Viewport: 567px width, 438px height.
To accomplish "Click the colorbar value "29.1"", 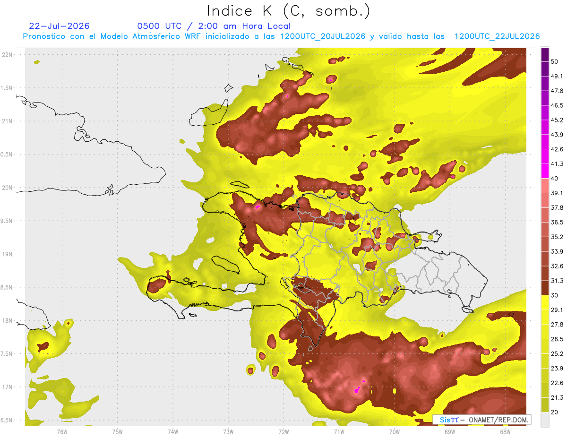I will [557, 310].
